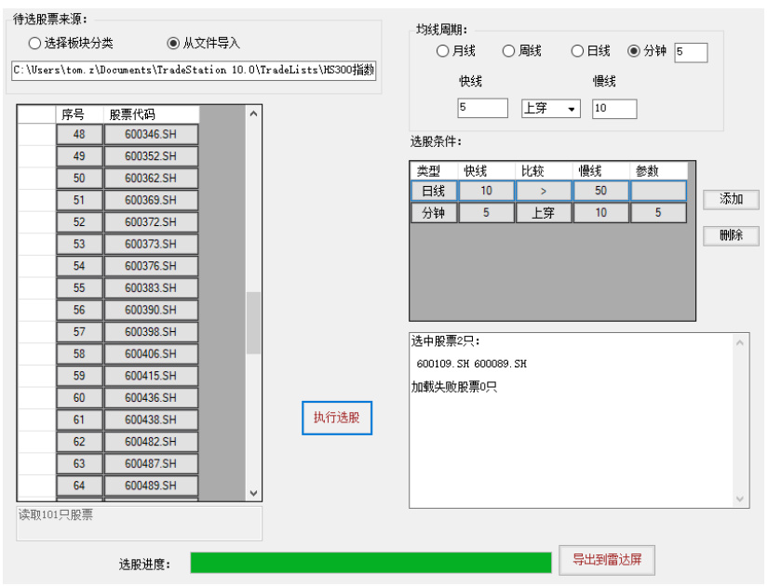Click the 删除 condition button
The width and height of the screenshot is (768, 586).
(x=731, y=235)
